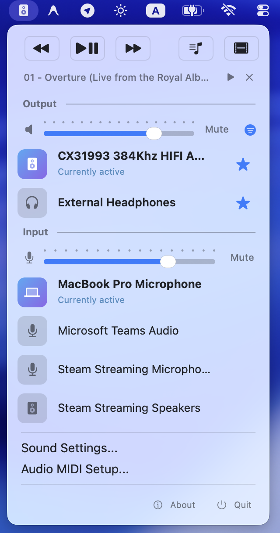This screenshot has width=280, height=533.
Task: Open Sound Settings...
Action: click(70, 448)
